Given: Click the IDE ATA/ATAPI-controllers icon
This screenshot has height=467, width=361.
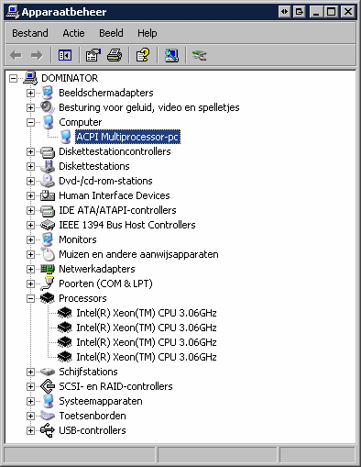Looking at the screenshot, I should [48, 210].
